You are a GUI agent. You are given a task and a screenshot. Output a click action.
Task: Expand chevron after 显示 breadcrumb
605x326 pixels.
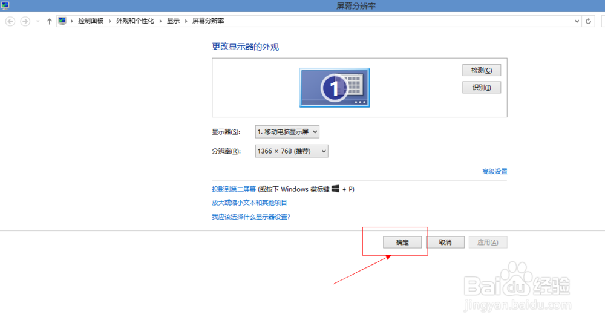click(x=186, y=21)
